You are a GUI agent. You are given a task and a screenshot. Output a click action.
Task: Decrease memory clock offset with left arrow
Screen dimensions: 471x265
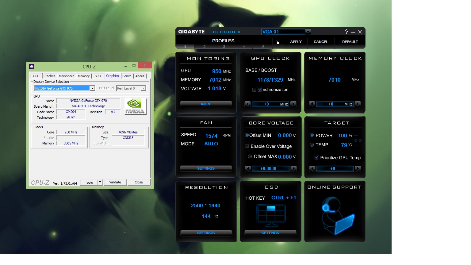(312, 104)
